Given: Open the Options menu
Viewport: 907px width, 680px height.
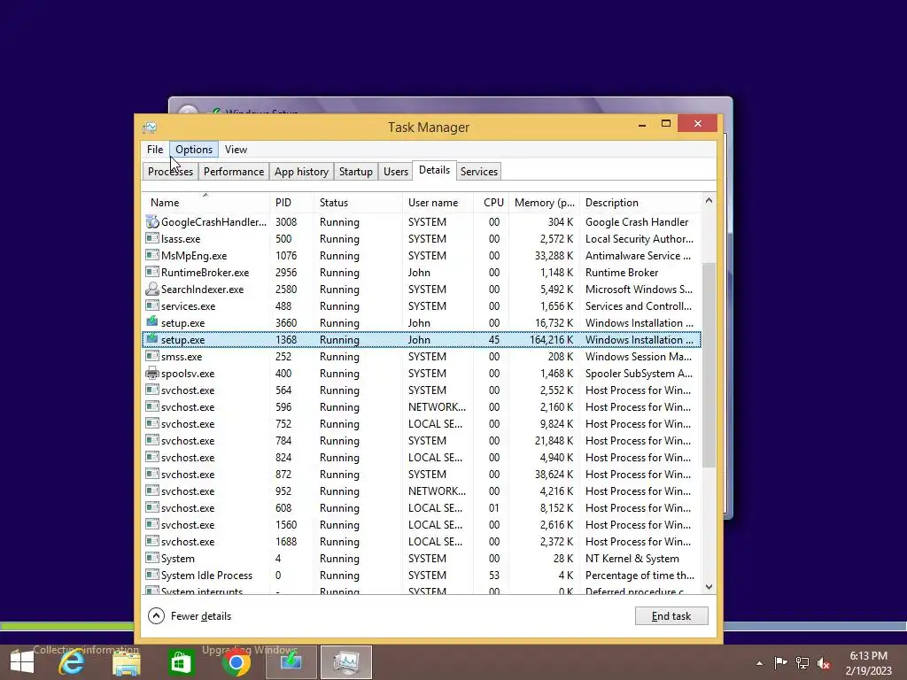Looking at the screenshot, I should click(x=194, y=149).
